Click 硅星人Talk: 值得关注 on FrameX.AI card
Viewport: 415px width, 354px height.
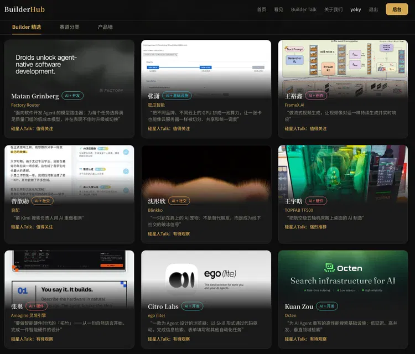pos(305,128)
